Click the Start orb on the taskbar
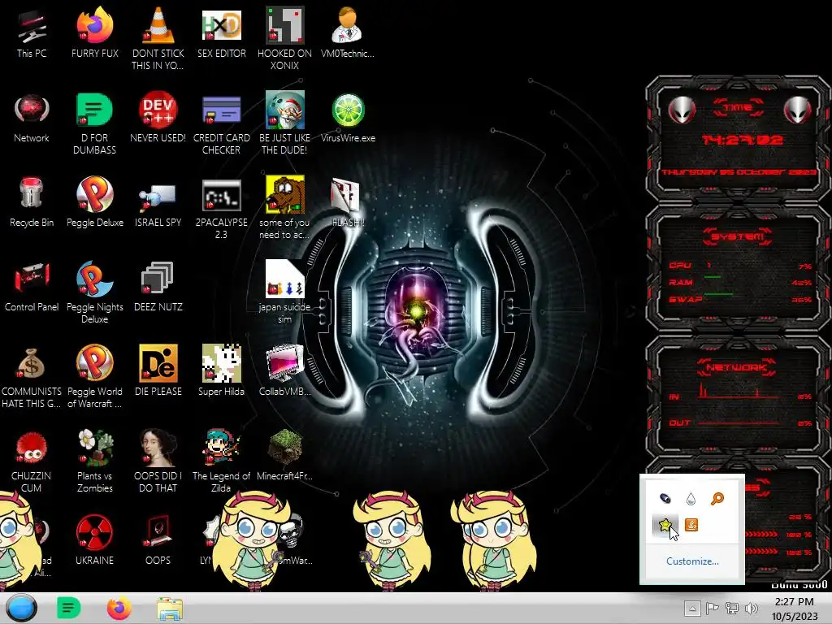Viewport: 832px width, 624px height. 22,608
